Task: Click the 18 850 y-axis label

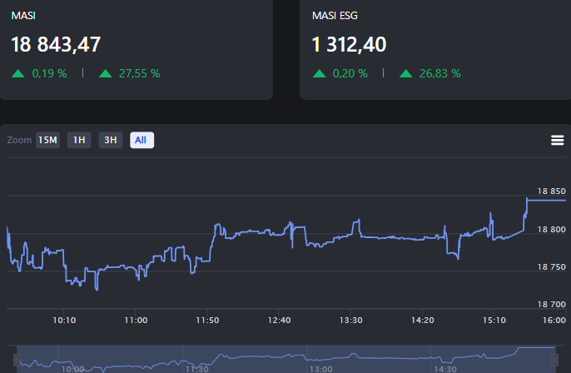Action: [551, 191]
